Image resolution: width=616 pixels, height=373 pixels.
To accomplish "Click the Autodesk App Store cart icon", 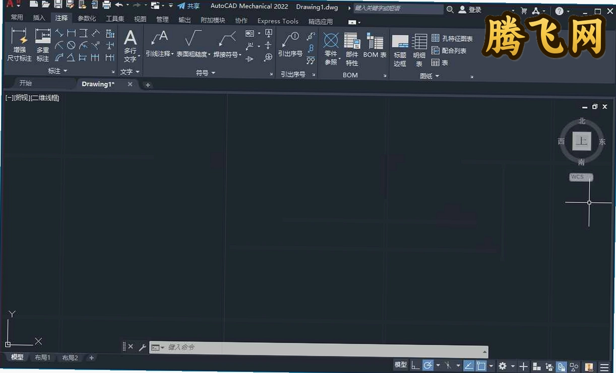I will 524,11.
